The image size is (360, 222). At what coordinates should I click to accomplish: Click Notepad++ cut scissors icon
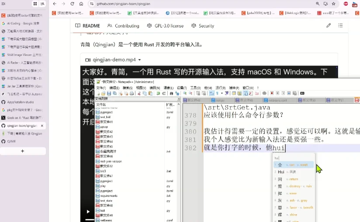[x=139, y=93]
